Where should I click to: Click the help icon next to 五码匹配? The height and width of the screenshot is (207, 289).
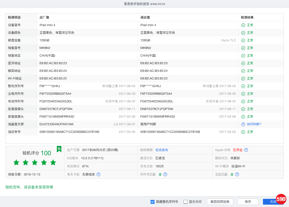pyautogui.click(x=237, y=174)
